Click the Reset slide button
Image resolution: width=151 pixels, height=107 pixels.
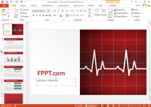[23, 13]
